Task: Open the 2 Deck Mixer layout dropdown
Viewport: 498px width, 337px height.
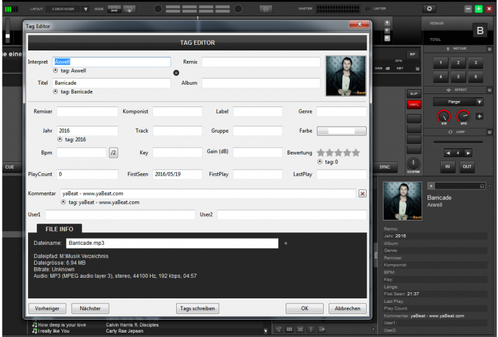Action: coord(85,9)
